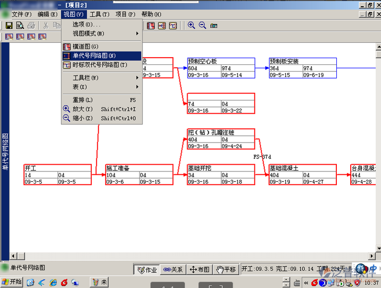Image resolution: width=381 pixels, height=288 pixels.
Task: Click the camera snapshot toolbar icon
Action: click(214, 25)
